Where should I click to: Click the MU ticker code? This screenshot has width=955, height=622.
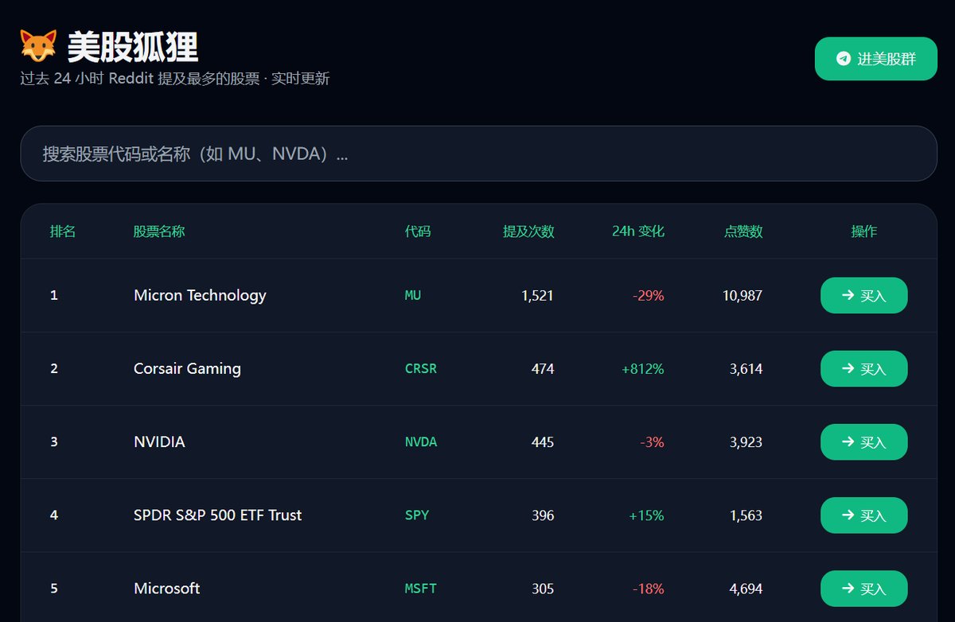pos(413,295)
